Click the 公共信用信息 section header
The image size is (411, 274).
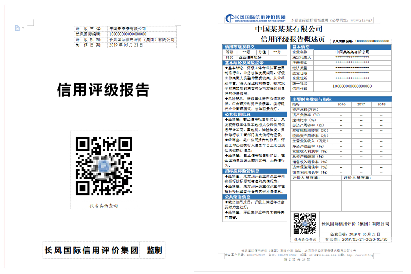point(255,114)
